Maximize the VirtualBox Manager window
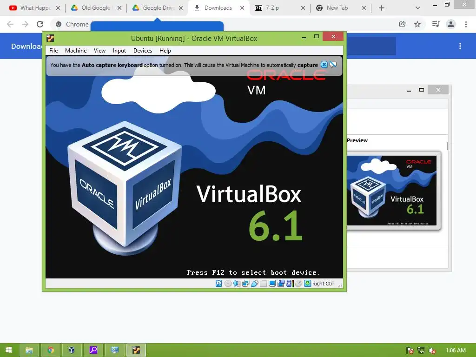476x357 pixels. pos(421,90)
